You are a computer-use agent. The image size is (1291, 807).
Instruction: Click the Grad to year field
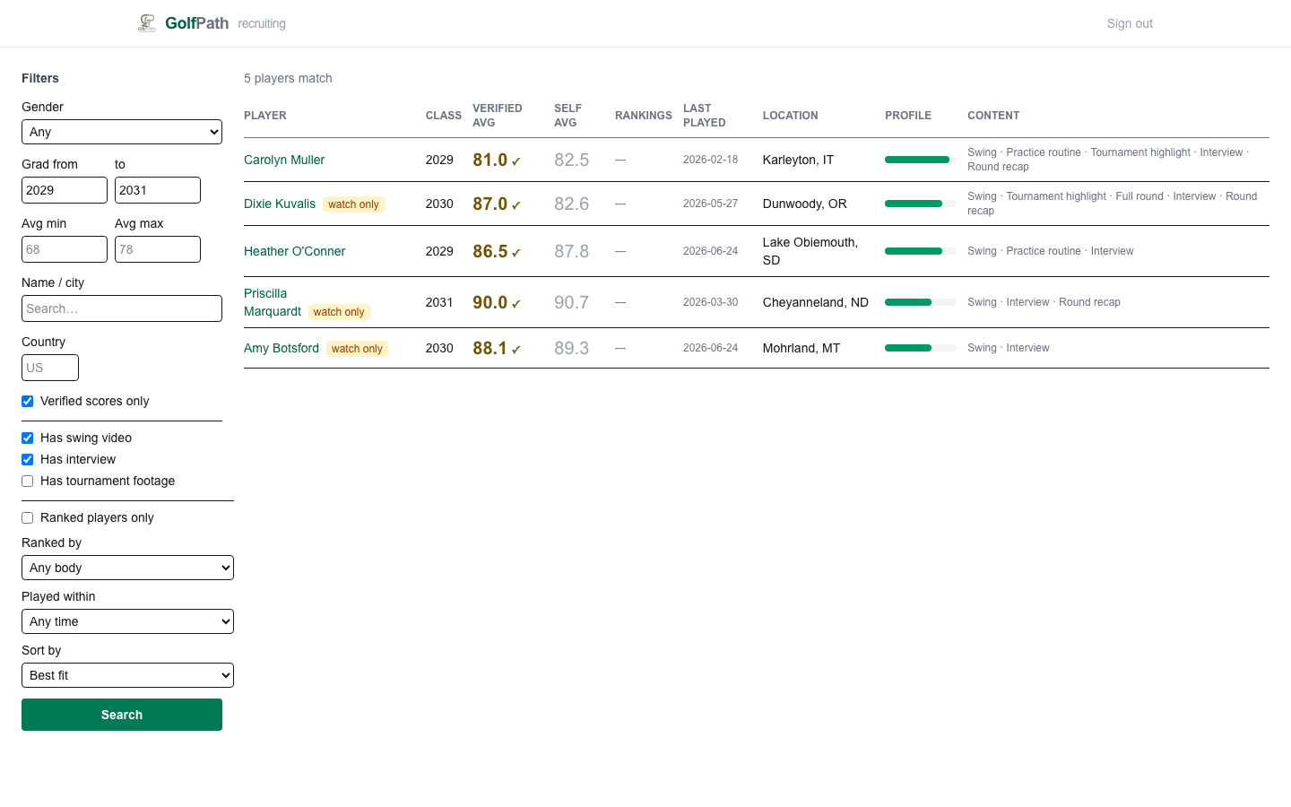[158, 190]
